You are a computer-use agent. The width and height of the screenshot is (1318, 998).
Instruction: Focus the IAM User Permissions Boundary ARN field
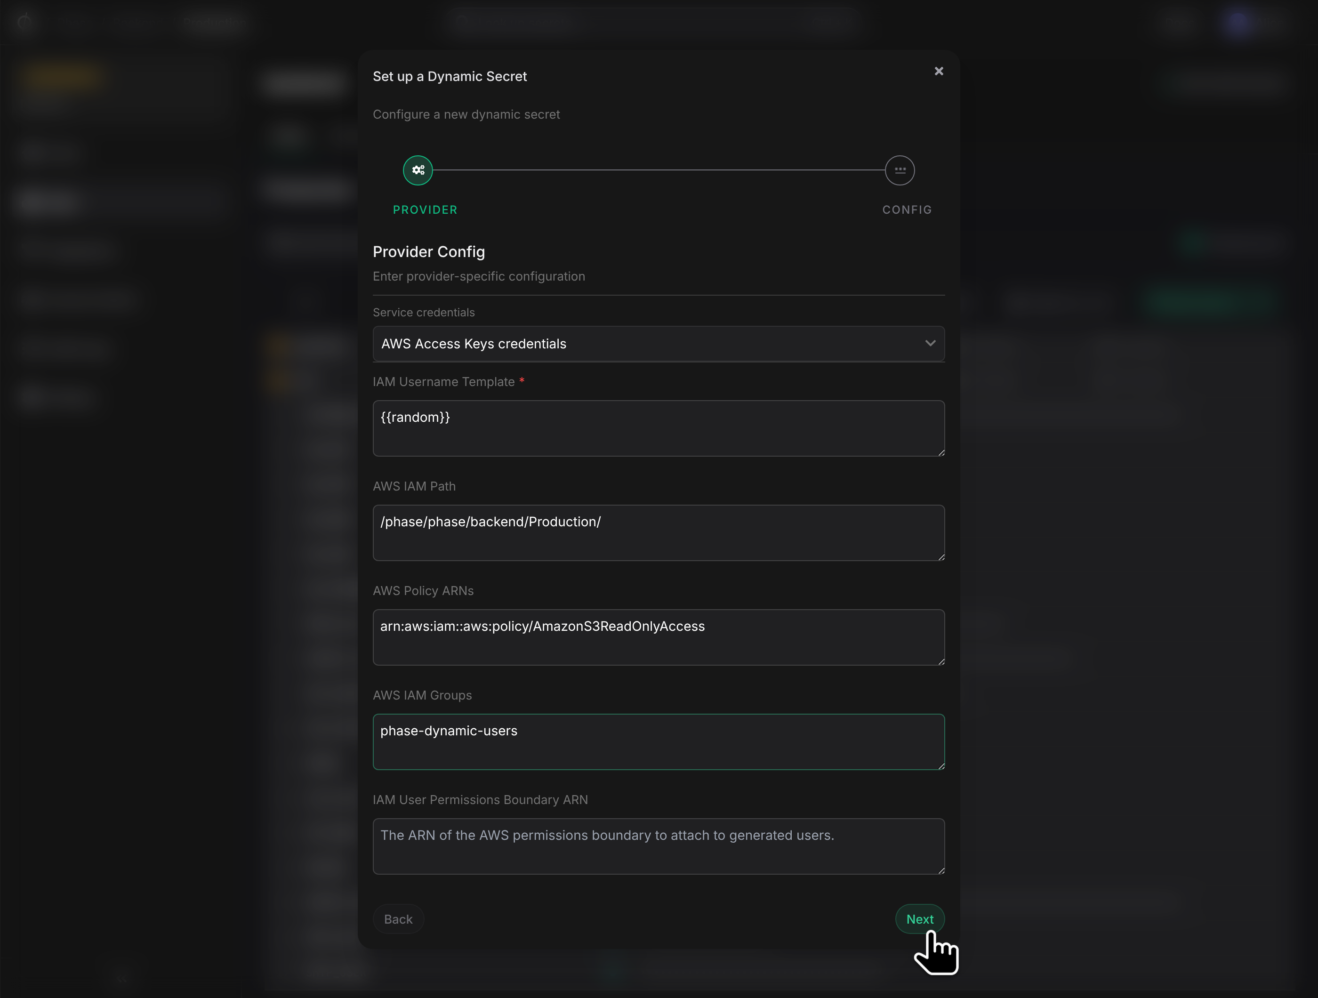pyautogui.click(x=659, y=846)
